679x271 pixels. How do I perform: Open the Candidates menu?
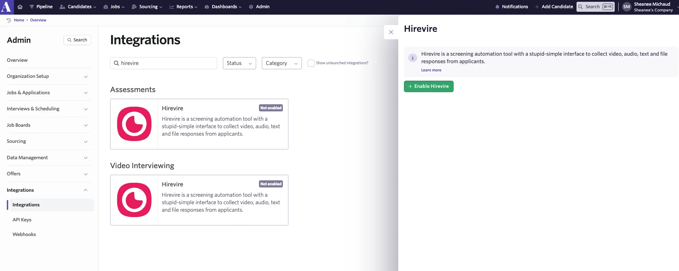[x=78, y=7]
